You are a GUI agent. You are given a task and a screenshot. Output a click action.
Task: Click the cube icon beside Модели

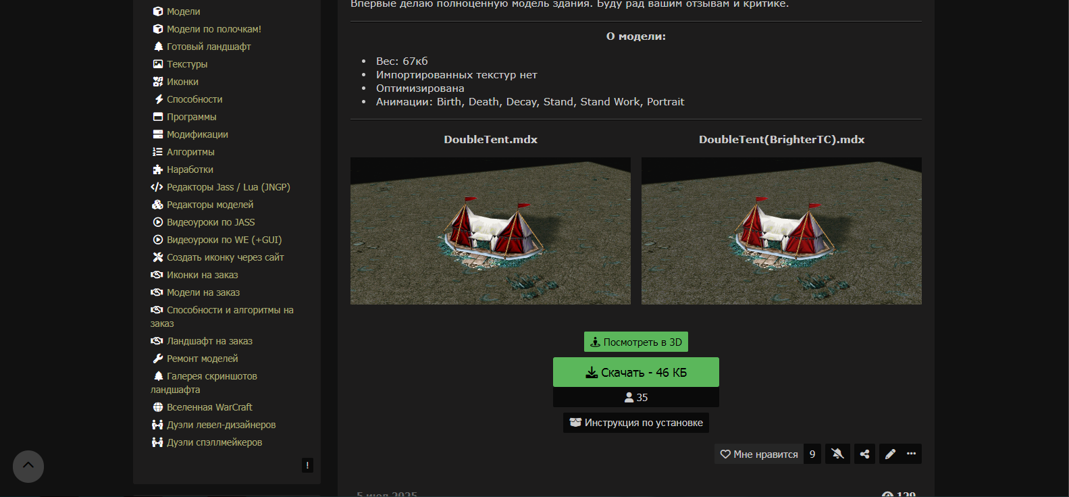point(158,11)
